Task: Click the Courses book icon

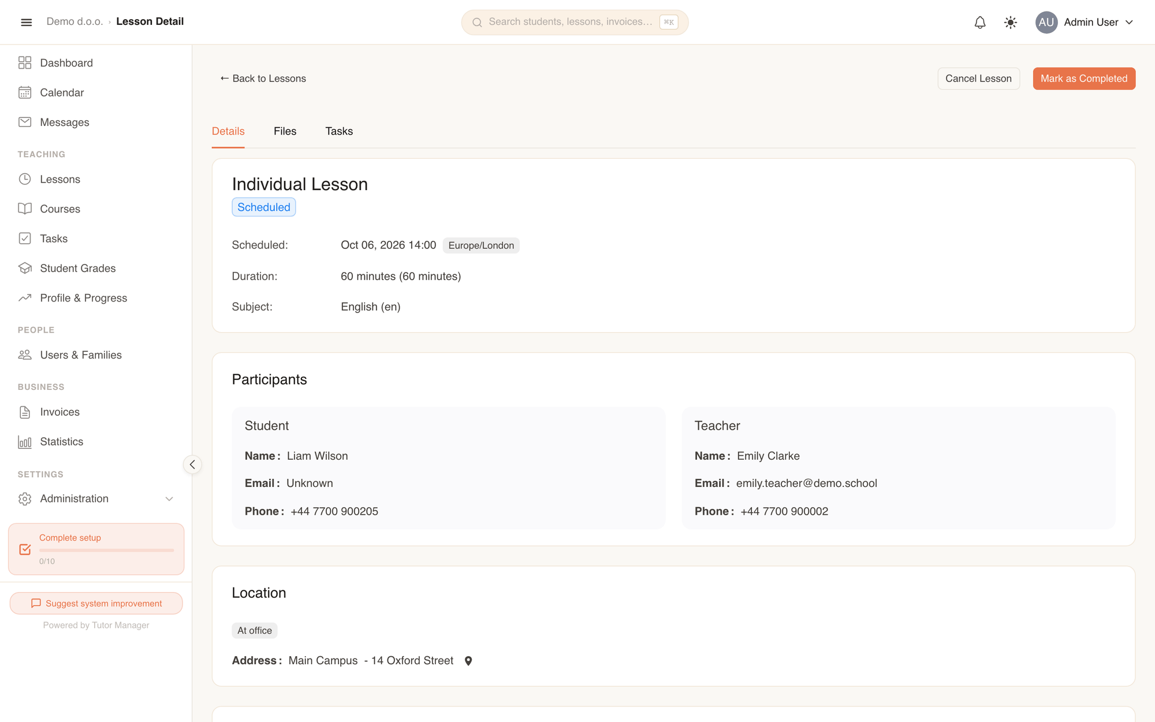Action: (25, 209)
